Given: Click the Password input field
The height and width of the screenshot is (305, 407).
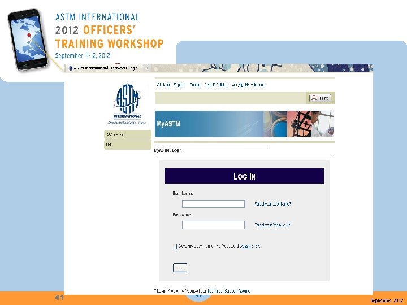Looking at the screenshot, I should [213, 225].
